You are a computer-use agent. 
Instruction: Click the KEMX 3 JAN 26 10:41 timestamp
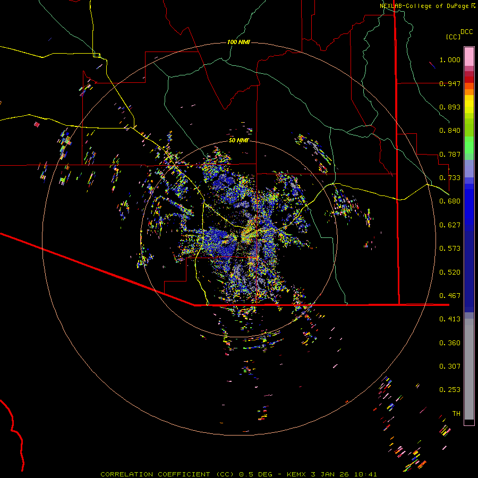pos(331,474)
